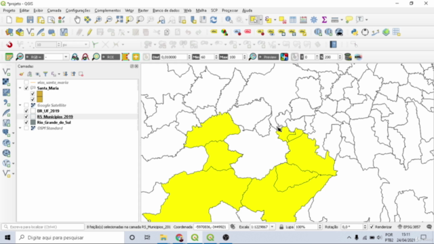
Task: Open the text annotation dropdown arrow
Action: [366, 20]
